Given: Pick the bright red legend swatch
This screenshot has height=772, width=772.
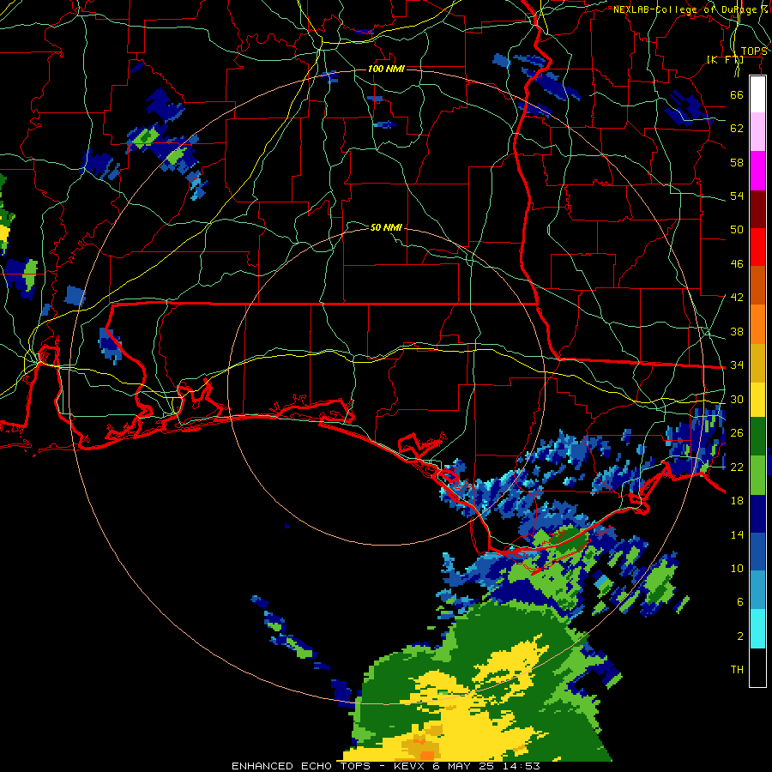Looking at the screenshot, I should pos(757,247).
